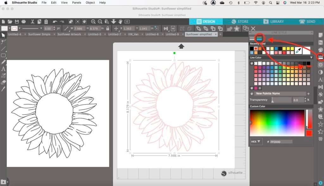The image size is (324, 186).
Task: Click the hex value FF0000 field
Action: 281,142
